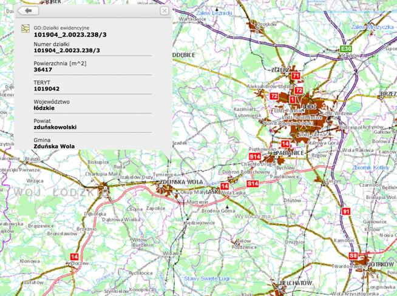This screenshot has width=397, height=296.
Task: Click road 1 marker in Łódź
Action: (293, 99)
